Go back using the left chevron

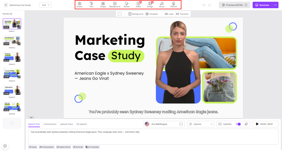coord(6,5)
